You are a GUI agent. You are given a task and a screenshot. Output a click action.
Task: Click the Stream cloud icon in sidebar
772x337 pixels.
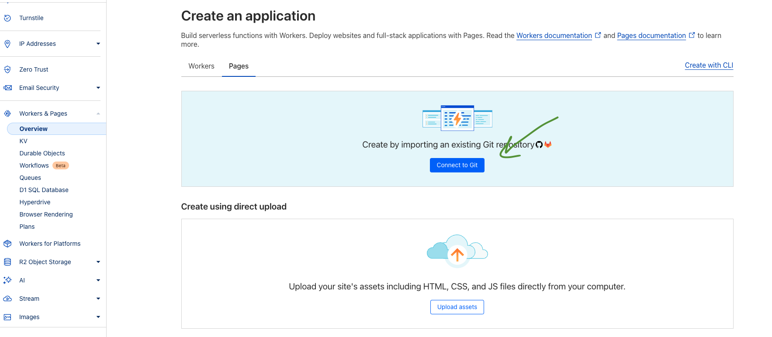[7, 299]
